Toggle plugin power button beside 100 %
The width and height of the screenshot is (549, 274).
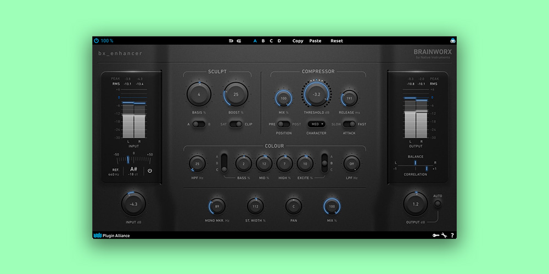[x=96, y=41]
